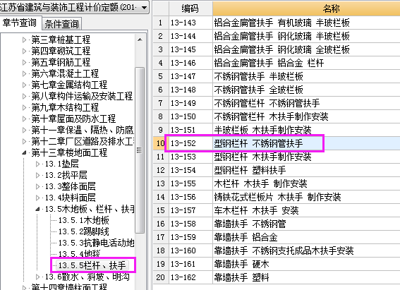Image resolution: width=400 pixels, height=290 pixels.
Task: Click row number 20 header
Action: tap(160, 277)
